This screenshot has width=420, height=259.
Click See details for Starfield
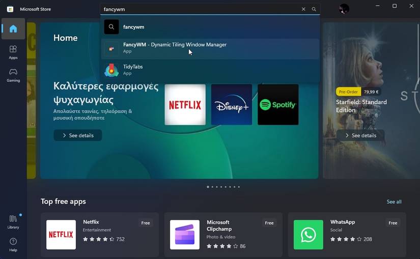point(360,135)
